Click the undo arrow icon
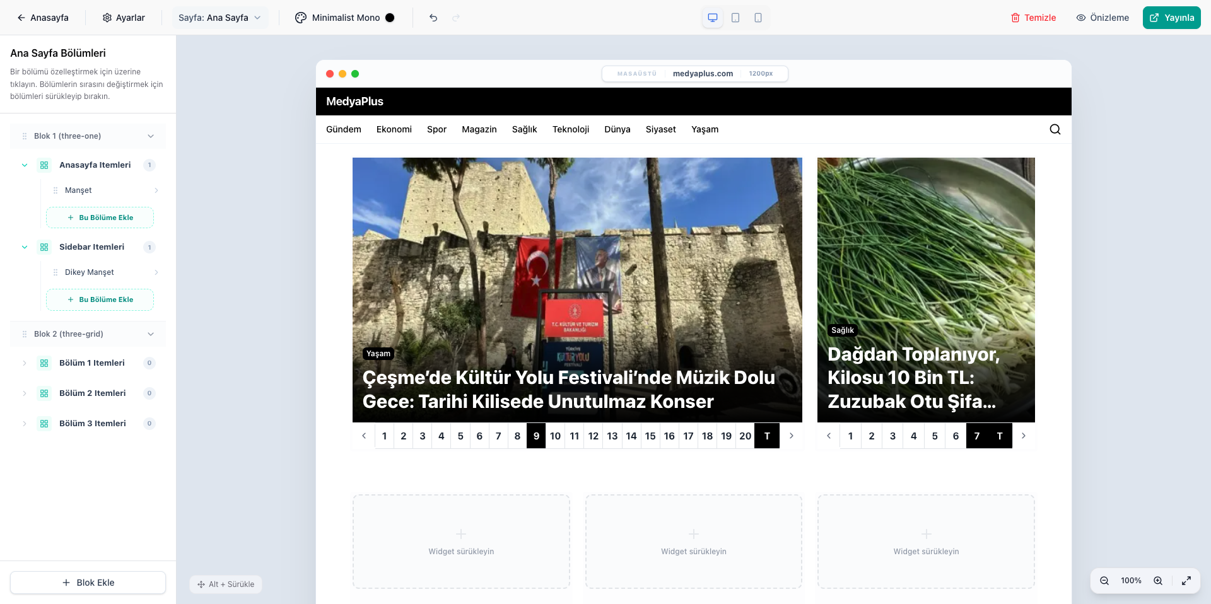Viewport: 1211px width, 604px height. point(433,18)
